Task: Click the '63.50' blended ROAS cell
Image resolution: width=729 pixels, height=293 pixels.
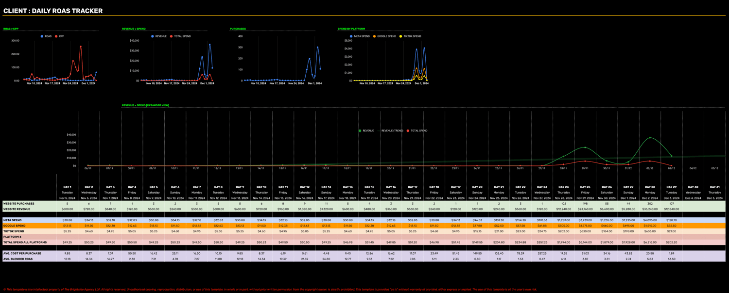Action: click(671, 259)
